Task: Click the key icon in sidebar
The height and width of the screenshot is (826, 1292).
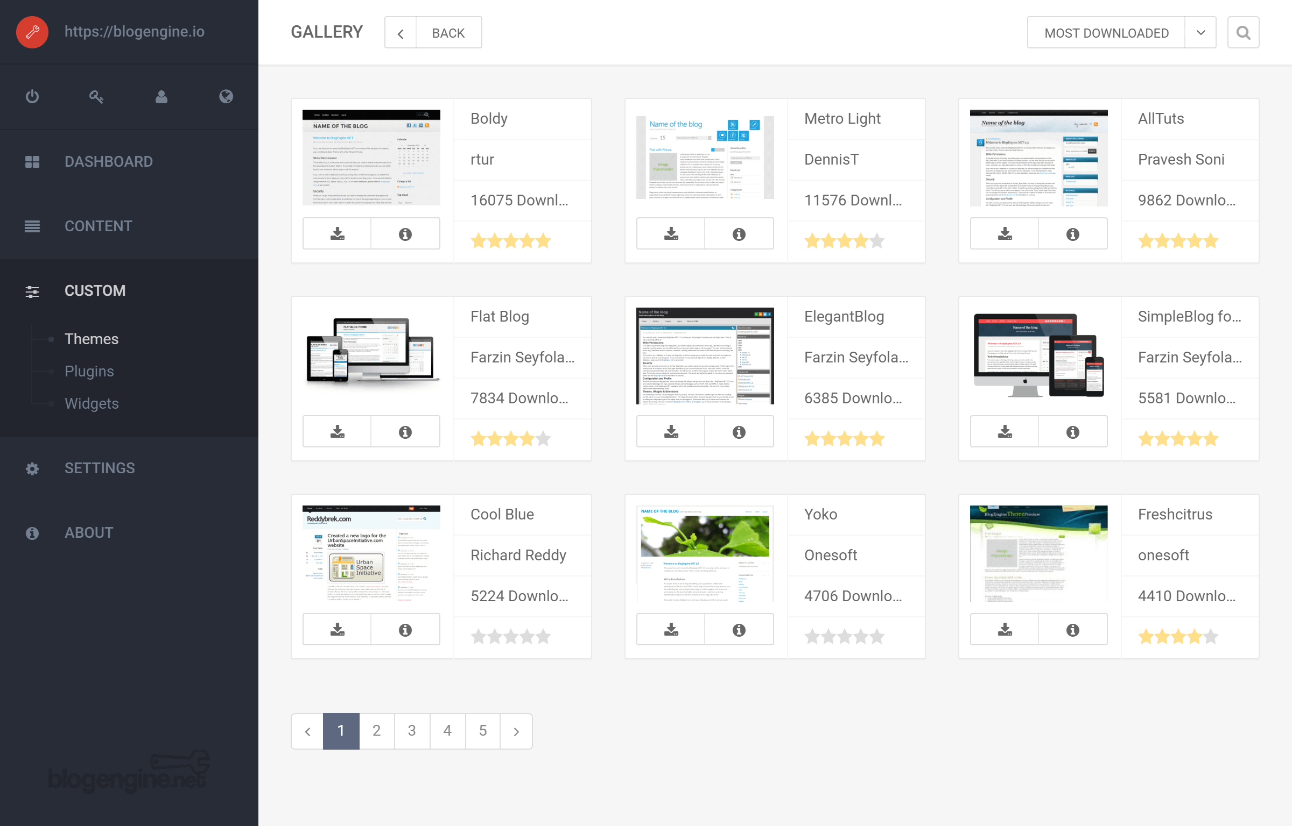Action: pyautogui.click(x=96, y=97)
